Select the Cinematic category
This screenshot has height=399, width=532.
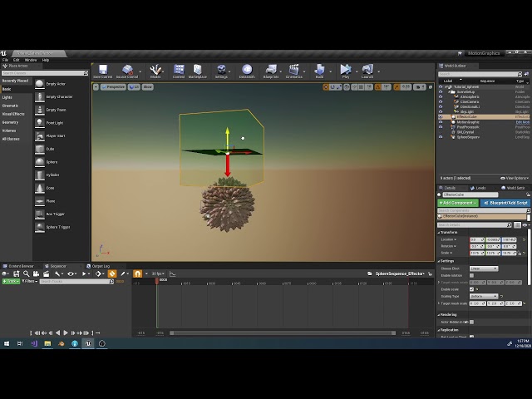point(10,106)
